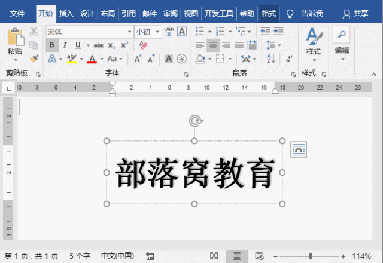Screen dimensions: 383x263
Task: Click the Paste clipboard icon
Action: 16,37
